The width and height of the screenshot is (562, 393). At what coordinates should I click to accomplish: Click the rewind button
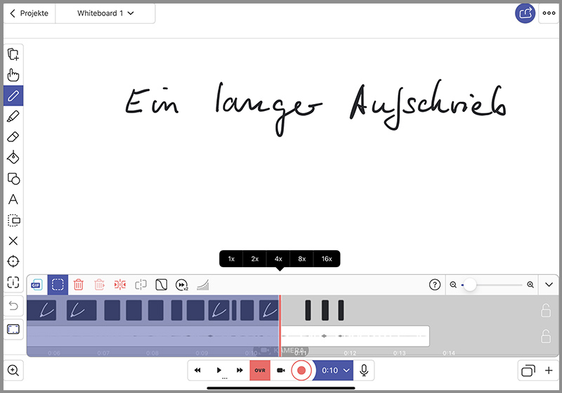click(x=197, y=370)
